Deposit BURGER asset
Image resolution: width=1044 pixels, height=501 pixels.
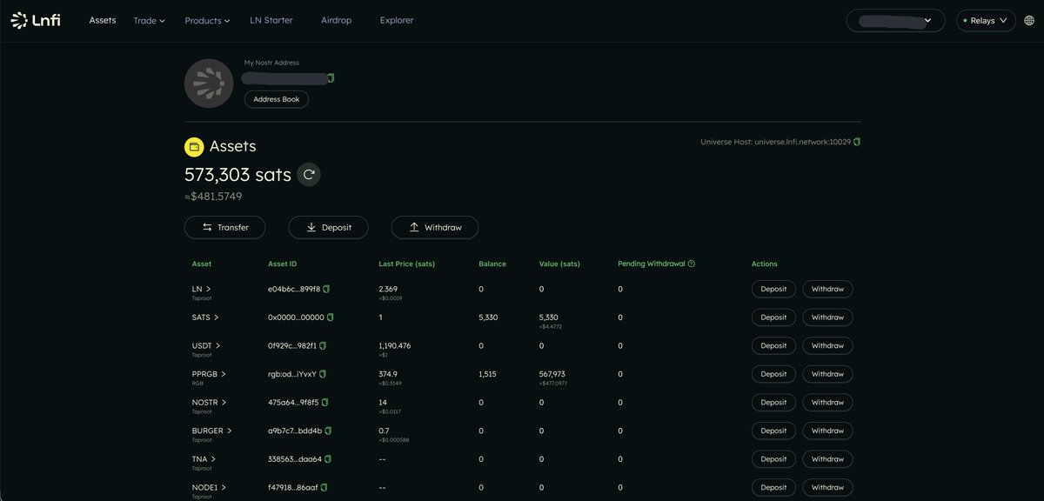click(x=773, y=431)
